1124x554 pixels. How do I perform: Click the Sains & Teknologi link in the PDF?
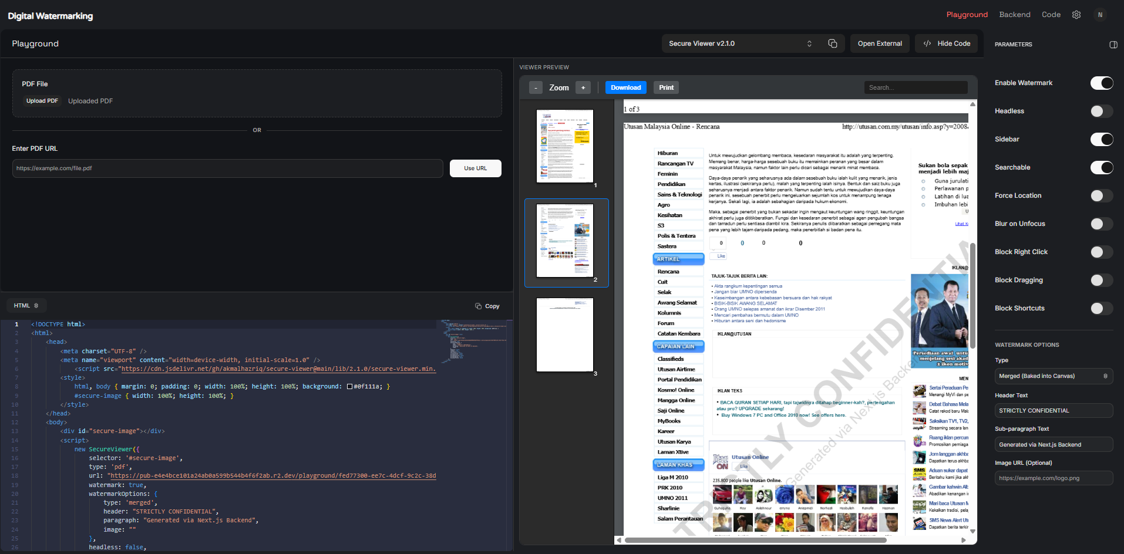[679, 195]
